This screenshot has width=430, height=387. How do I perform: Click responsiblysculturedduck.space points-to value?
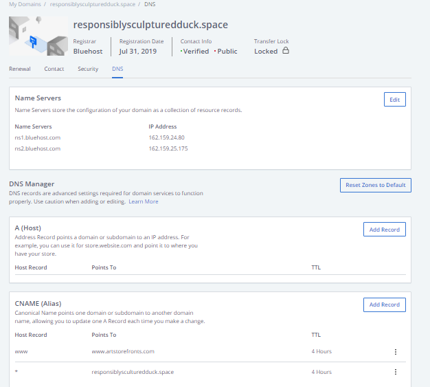[x=133, y=372]
